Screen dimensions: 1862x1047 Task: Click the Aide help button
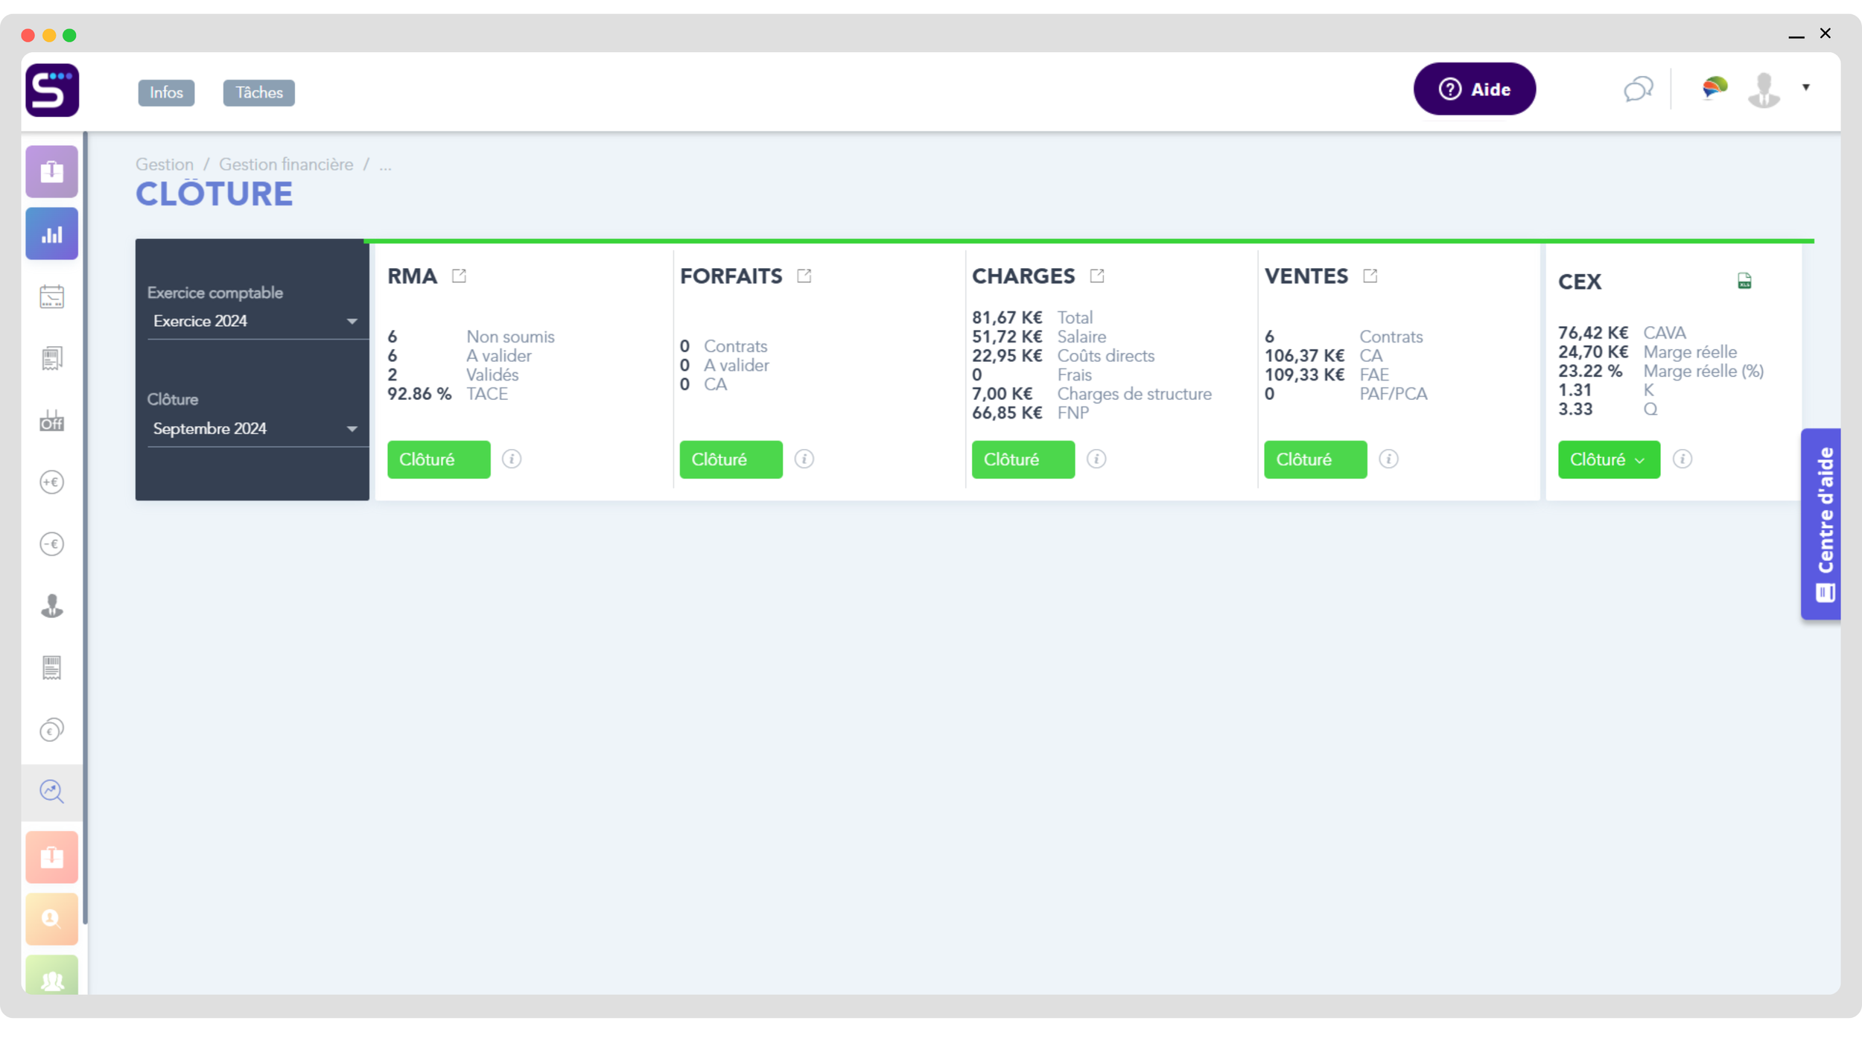pyautogui.click(x=1474, y=89)
